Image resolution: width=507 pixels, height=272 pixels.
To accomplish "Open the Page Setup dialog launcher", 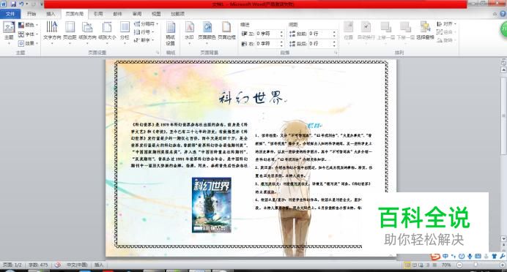I will pos(158,53).
